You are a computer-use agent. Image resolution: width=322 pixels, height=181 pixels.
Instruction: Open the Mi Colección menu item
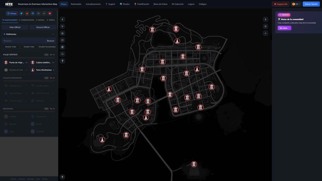(178, 4)
